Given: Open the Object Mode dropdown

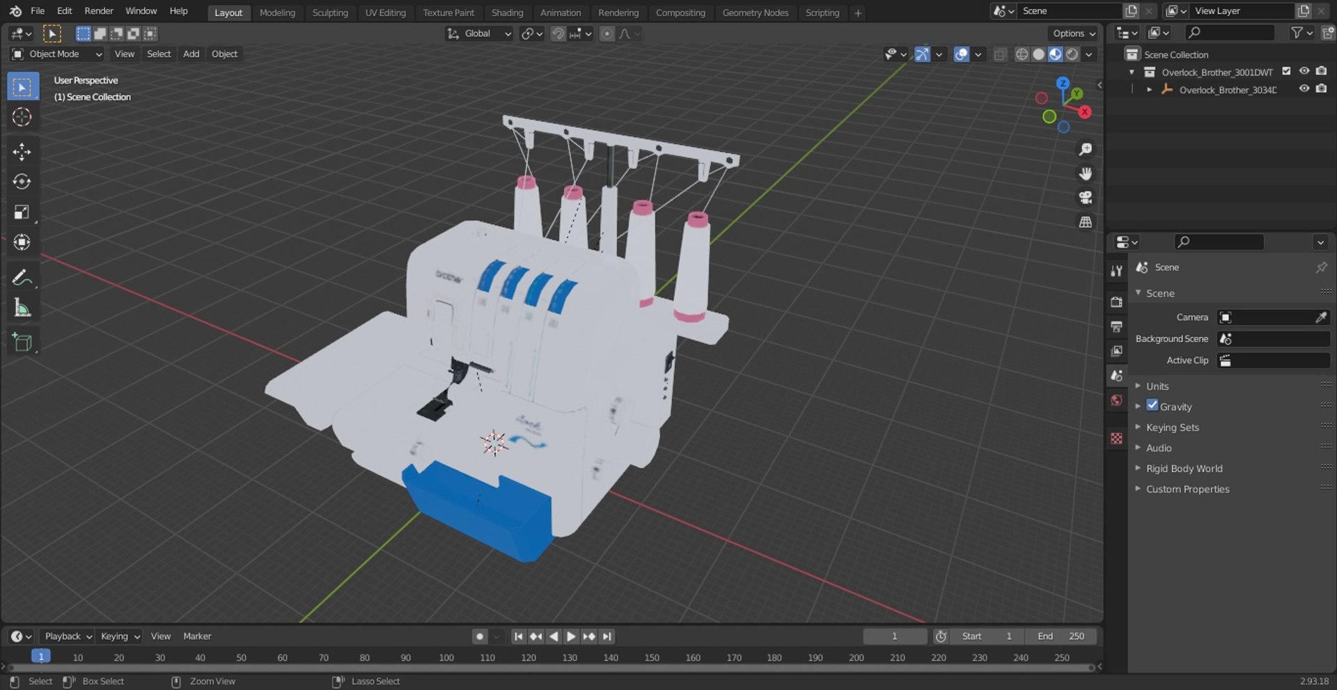Looking at the screenshot, I should coord(57,54).
